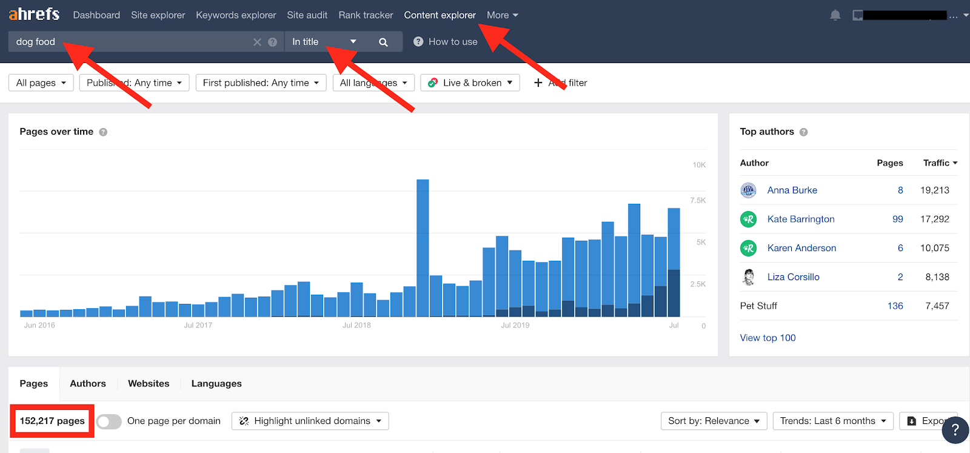Sort authors by Traffic column
This screenshot has height=453, width=970.
coord(940,163)
